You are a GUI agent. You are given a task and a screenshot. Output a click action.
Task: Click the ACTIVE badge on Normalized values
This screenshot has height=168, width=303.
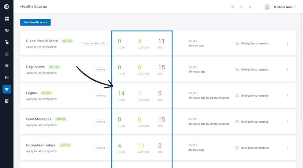point(65,145)
